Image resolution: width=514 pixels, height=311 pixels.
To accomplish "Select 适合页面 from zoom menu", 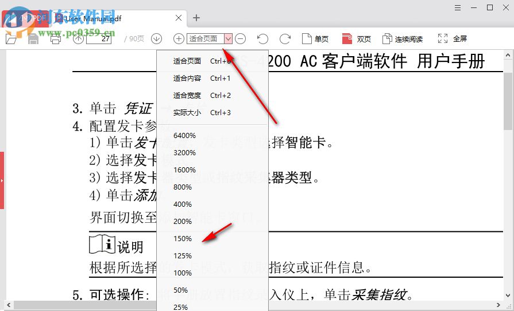I will coord(212,61).
